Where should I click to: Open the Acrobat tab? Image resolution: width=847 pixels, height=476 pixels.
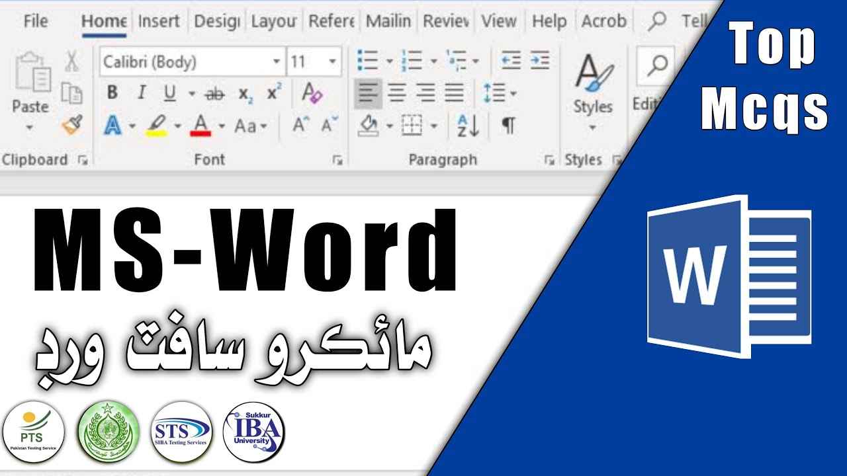click(603, 20)
